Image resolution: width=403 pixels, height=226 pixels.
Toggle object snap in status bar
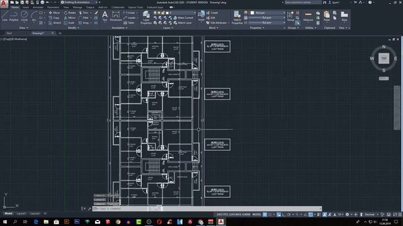pyautogui.click(x=310, y=215)
